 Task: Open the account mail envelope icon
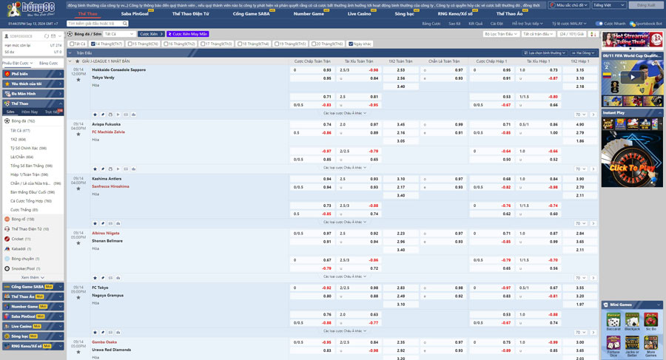tap(53, 36)
